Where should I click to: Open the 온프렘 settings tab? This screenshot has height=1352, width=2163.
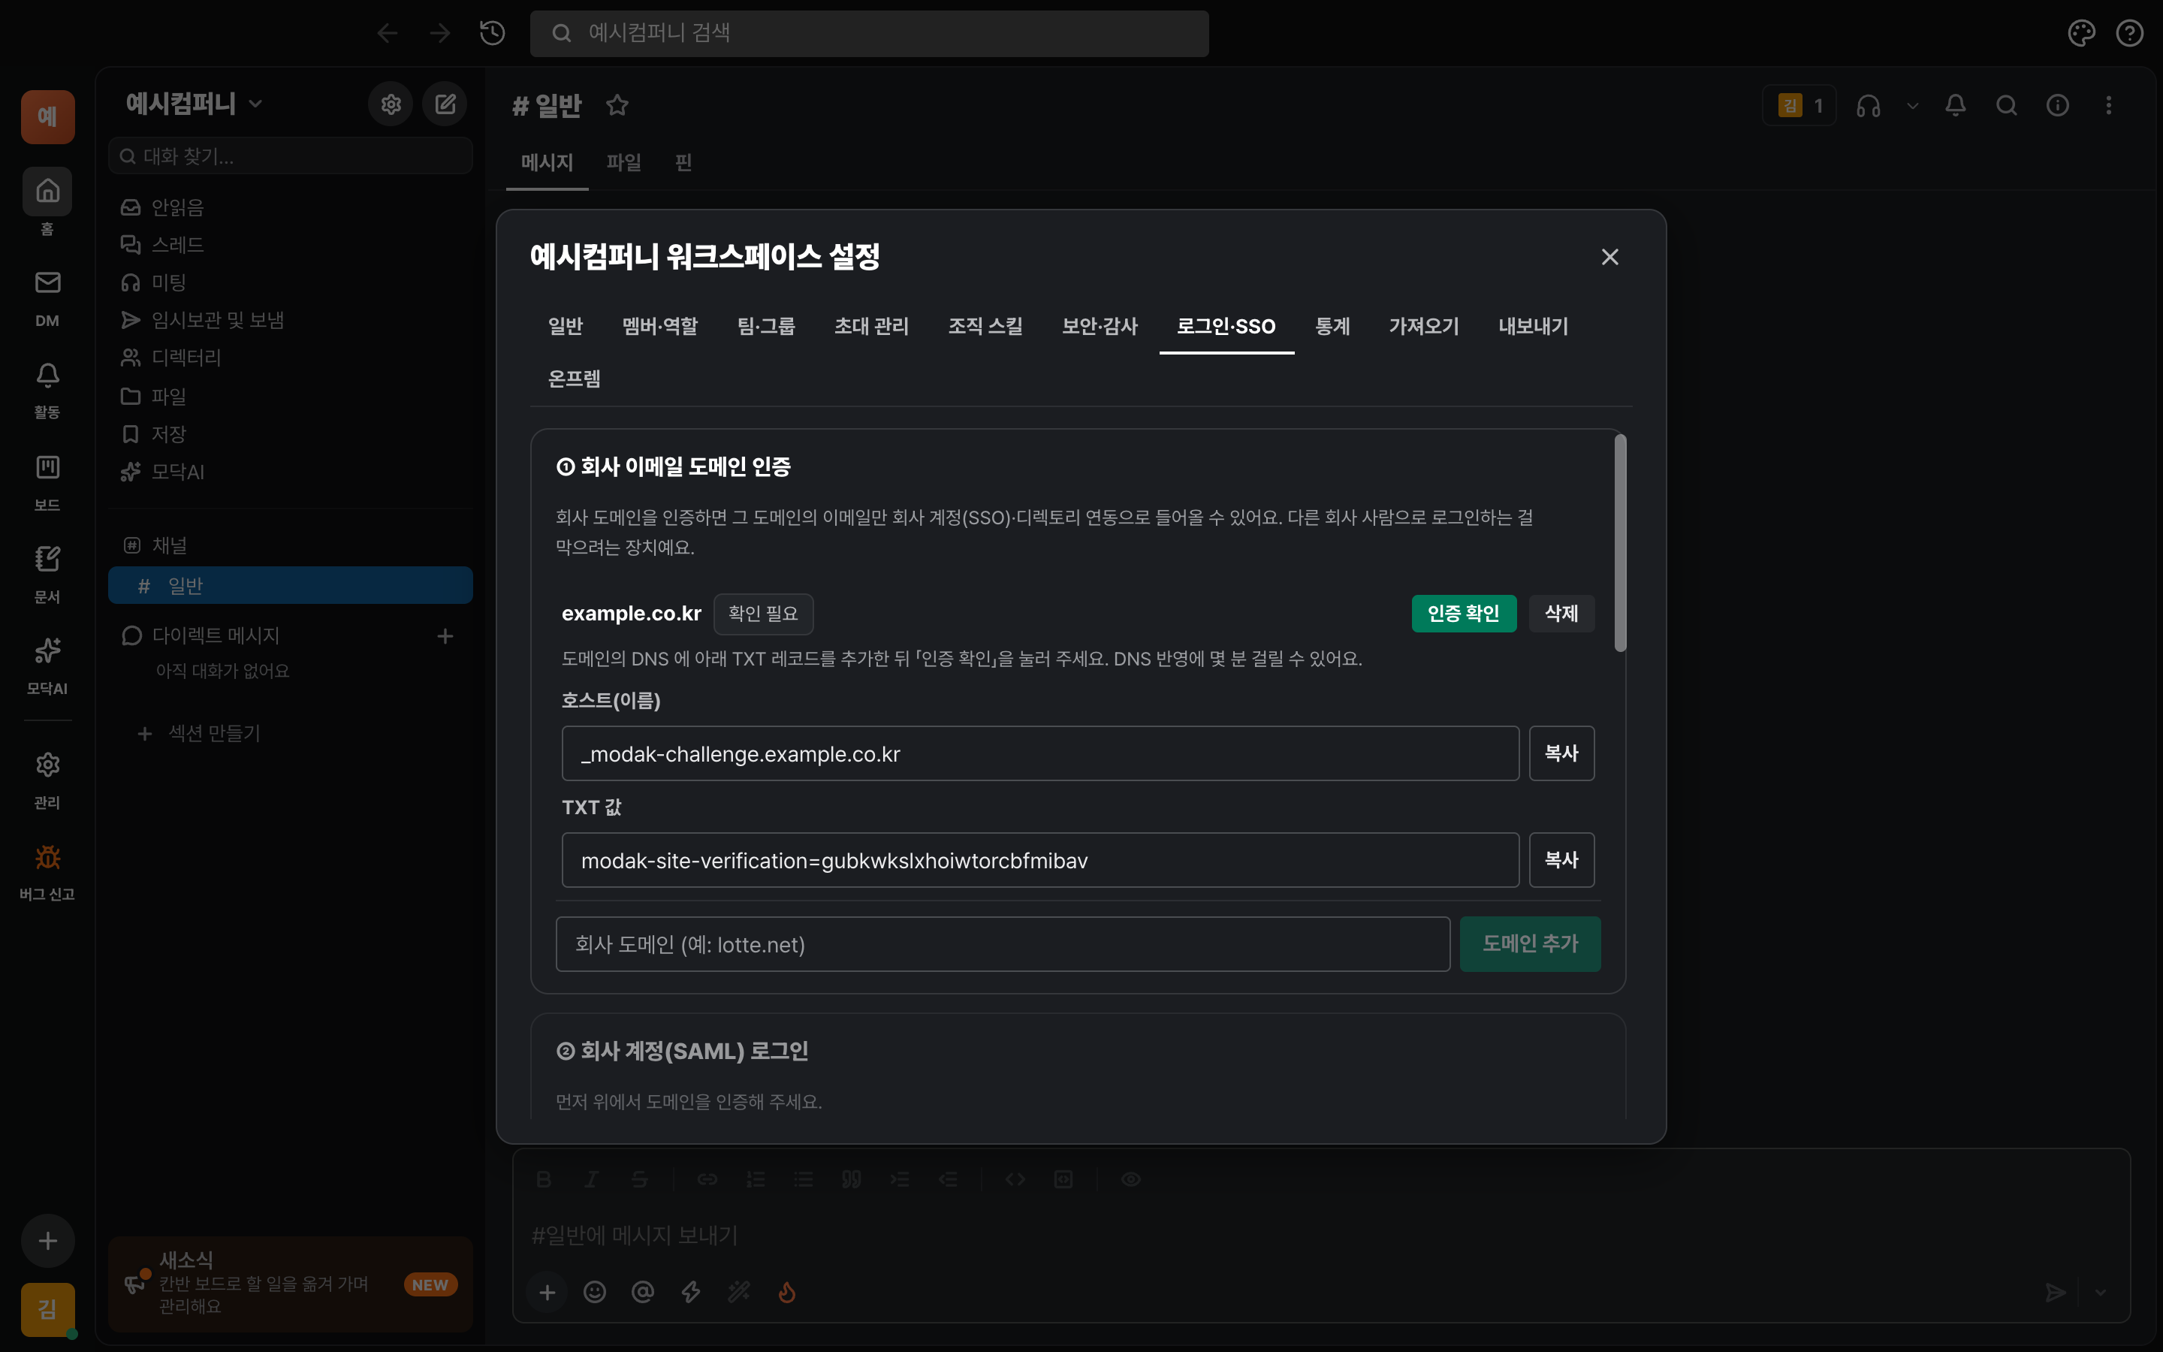(x=574, y=379)
